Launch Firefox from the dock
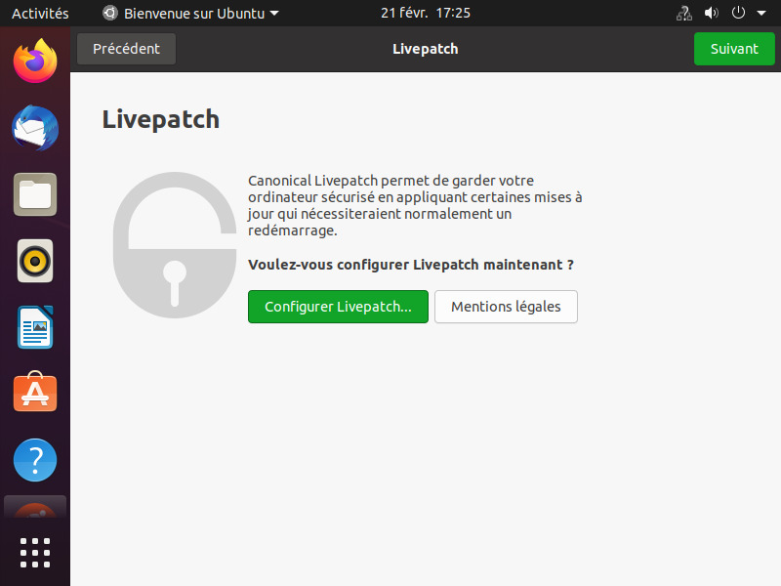Image resolution: width=781 pixels, height=586 pixels. click(x=35, y=62)
